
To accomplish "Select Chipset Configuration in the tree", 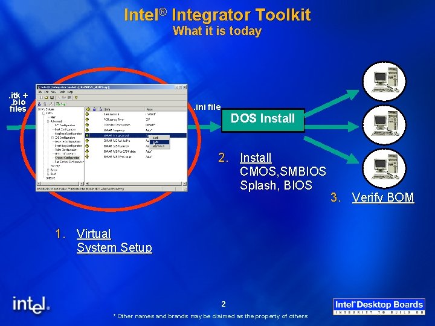I will coord(67,158).
